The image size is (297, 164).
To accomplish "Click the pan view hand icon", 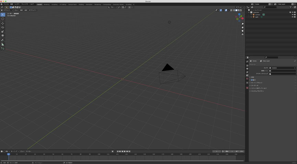I will 242,27.
